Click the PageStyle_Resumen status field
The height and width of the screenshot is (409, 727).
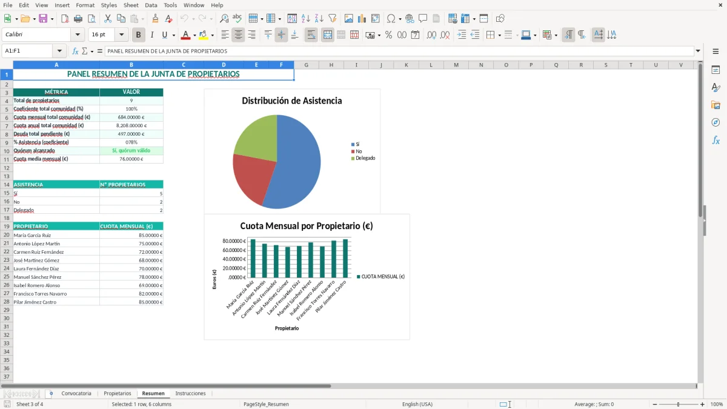266,404
